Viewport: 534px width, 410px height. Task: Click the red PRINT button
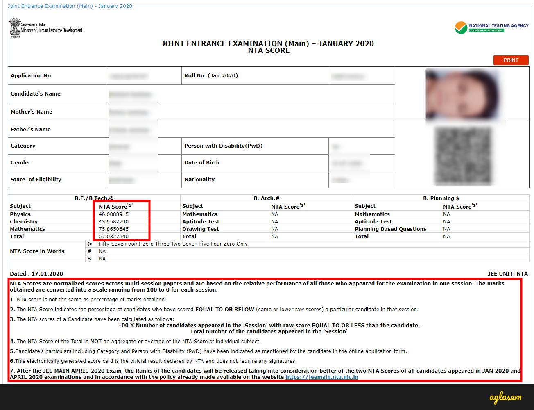(511, 60)
